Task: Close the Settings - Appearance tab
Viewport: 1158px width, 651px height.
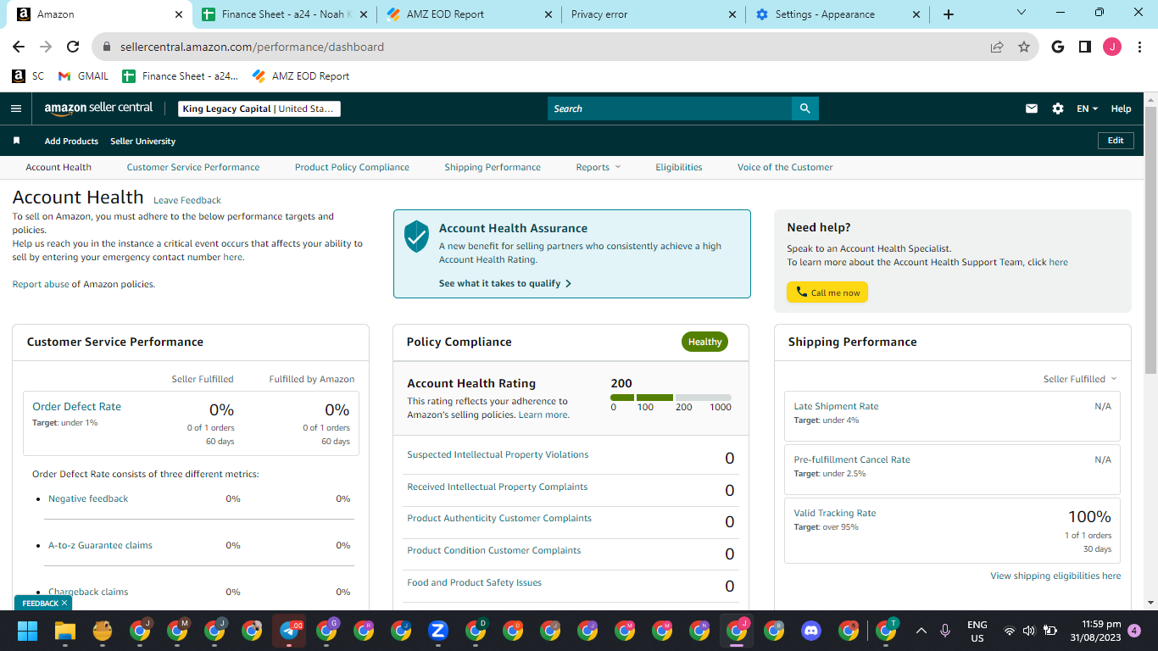Action: (916, 14)
